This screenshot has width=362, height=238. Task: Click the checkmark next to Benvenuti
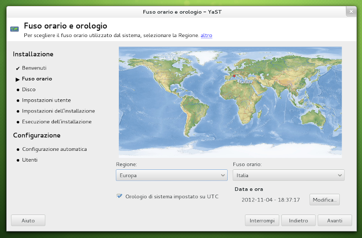(x=18, y=69)
